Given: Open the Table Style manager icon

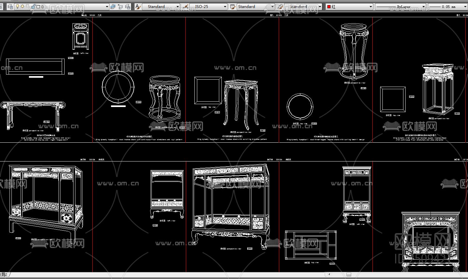Looking at the screenshot, I should (x=233, y=6).
